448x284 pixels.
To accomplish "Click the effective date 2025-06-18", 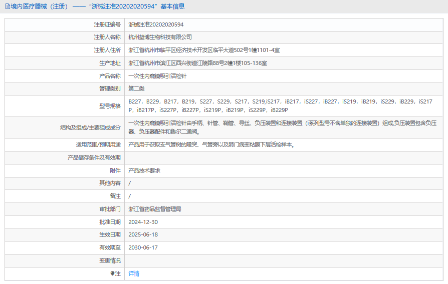I will coord(143,234).
